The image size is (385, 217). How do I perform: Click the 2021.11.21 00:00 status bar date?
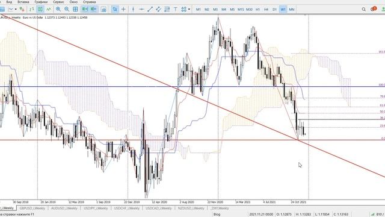click(x=260, y=215)
